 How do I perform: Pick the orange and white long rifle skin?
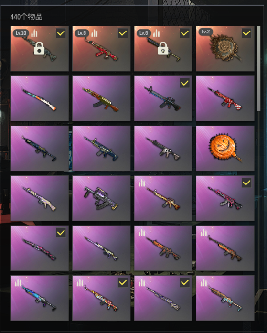tap(40, 98)
